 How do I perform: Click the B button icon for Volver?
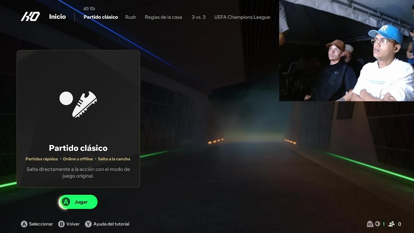pos(61,224)
